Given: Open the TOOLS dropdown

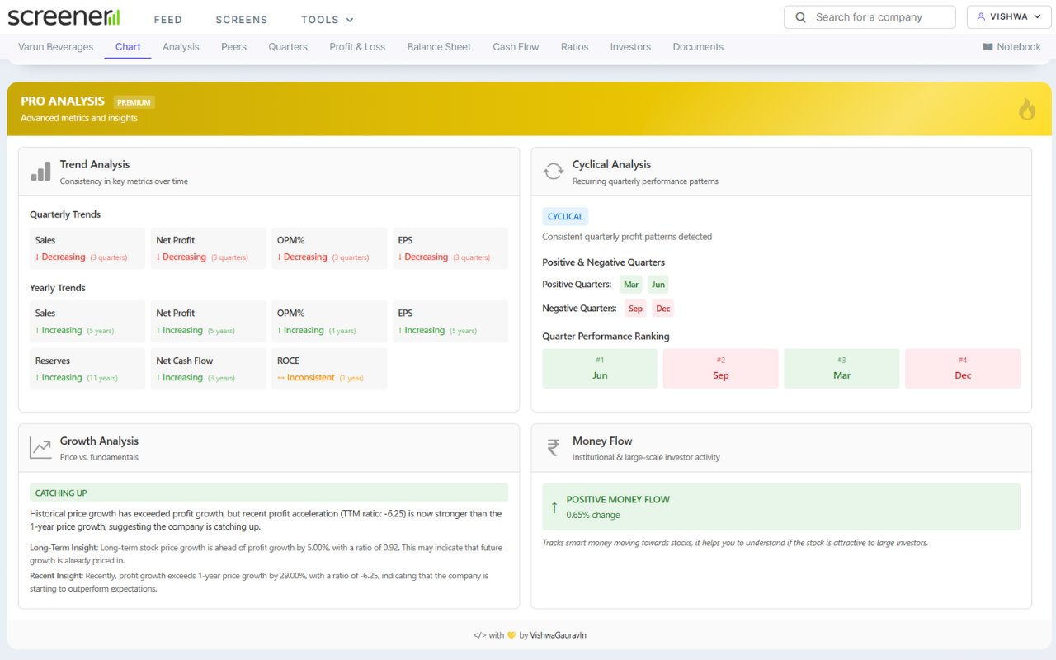Looking at the screenshot, I should click(x=319, y=19).
